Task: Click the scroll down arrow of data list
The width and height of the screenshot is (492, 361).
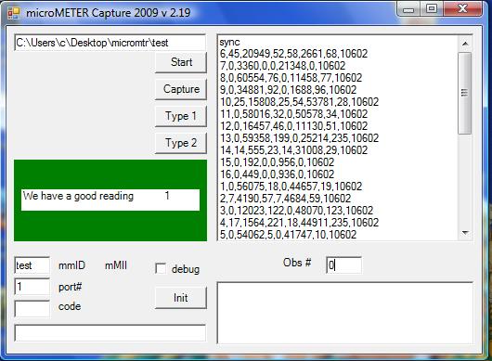Action: (x=465, y=233)
